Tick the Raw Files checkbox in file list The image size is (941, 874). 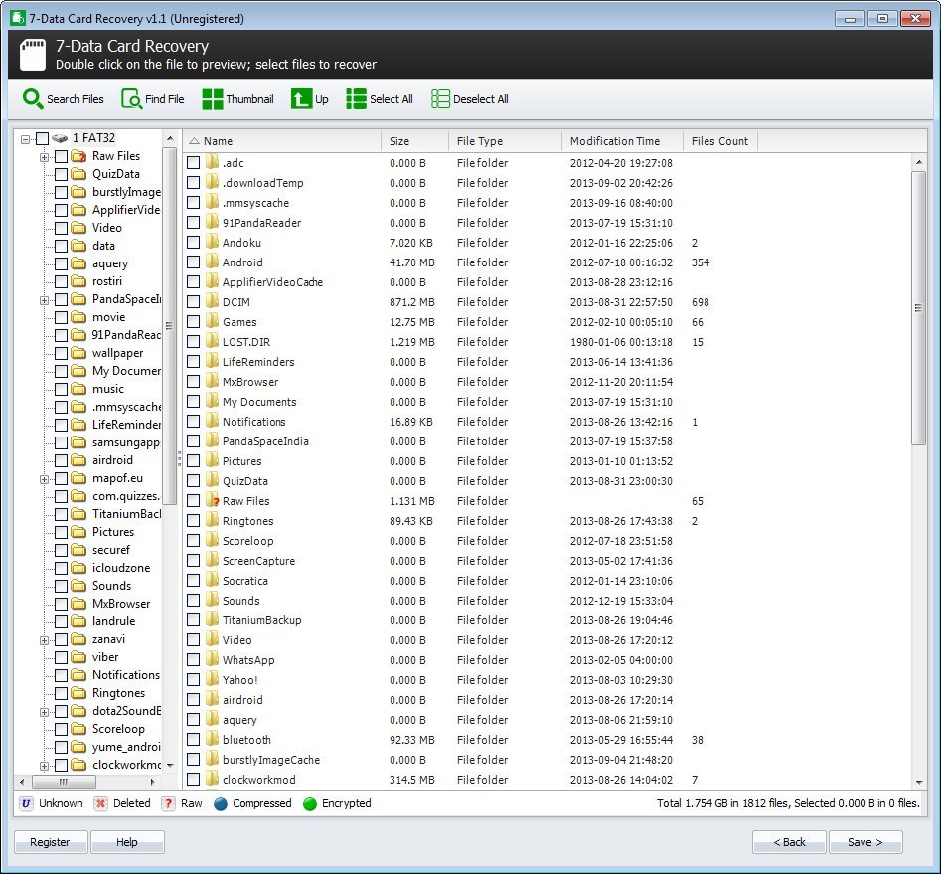pos(193,501)
